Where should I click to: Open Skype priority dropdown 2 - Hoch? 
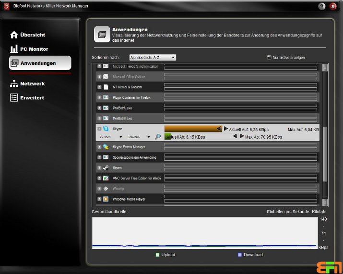pyautogui.click(x=110, y=137)
